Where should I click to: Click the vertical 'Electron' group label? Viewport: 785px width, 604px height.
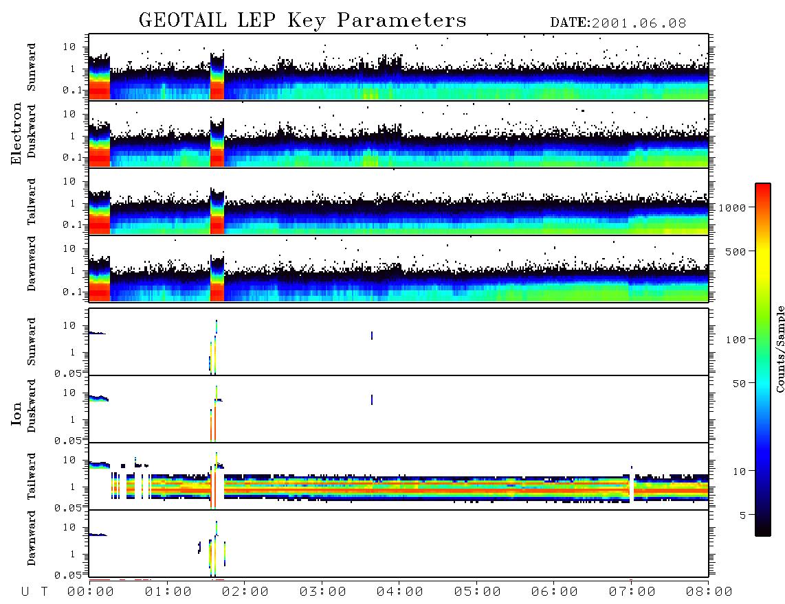16,133
